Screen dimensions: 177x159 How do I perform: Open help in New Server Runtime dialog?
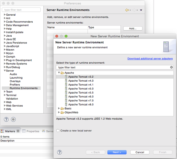59,152
